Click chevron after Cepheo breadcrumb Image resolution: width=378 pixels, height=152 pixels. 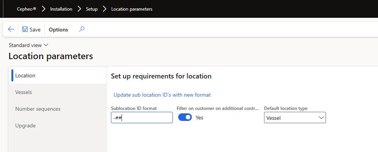pos(43,9)
